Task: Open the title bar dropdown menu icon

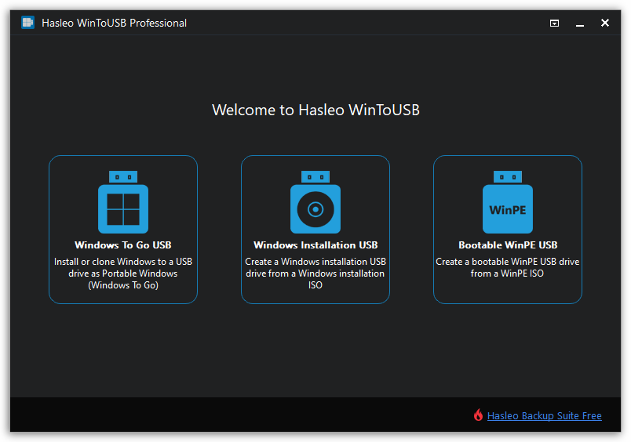Action: (x=555, y=24)
